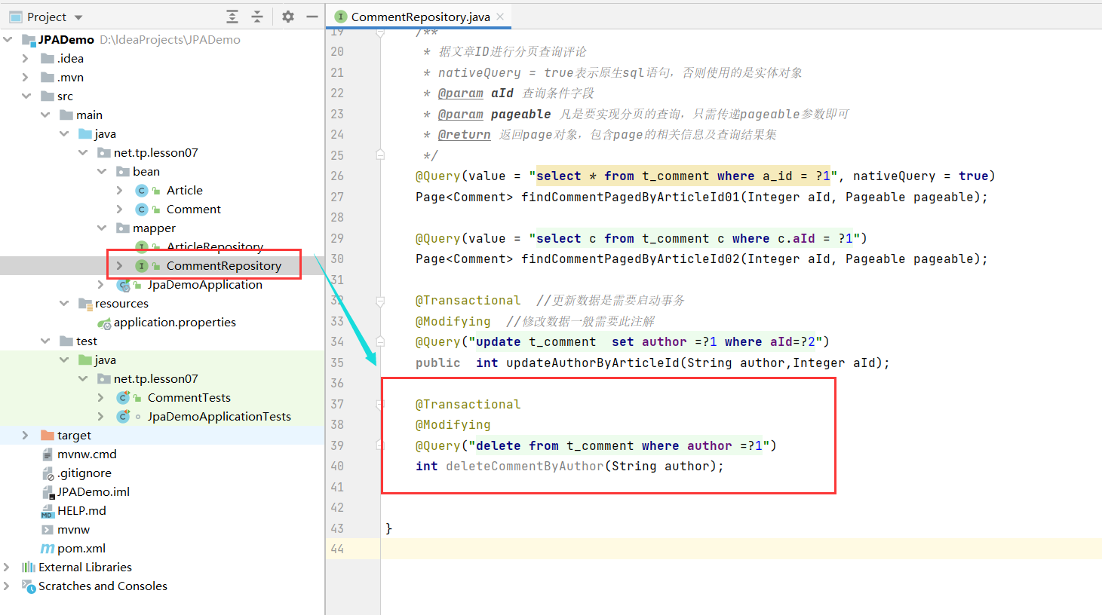Click the HELP.md markdown icon
The image size is (1102, 615).
tap(48, 511)
